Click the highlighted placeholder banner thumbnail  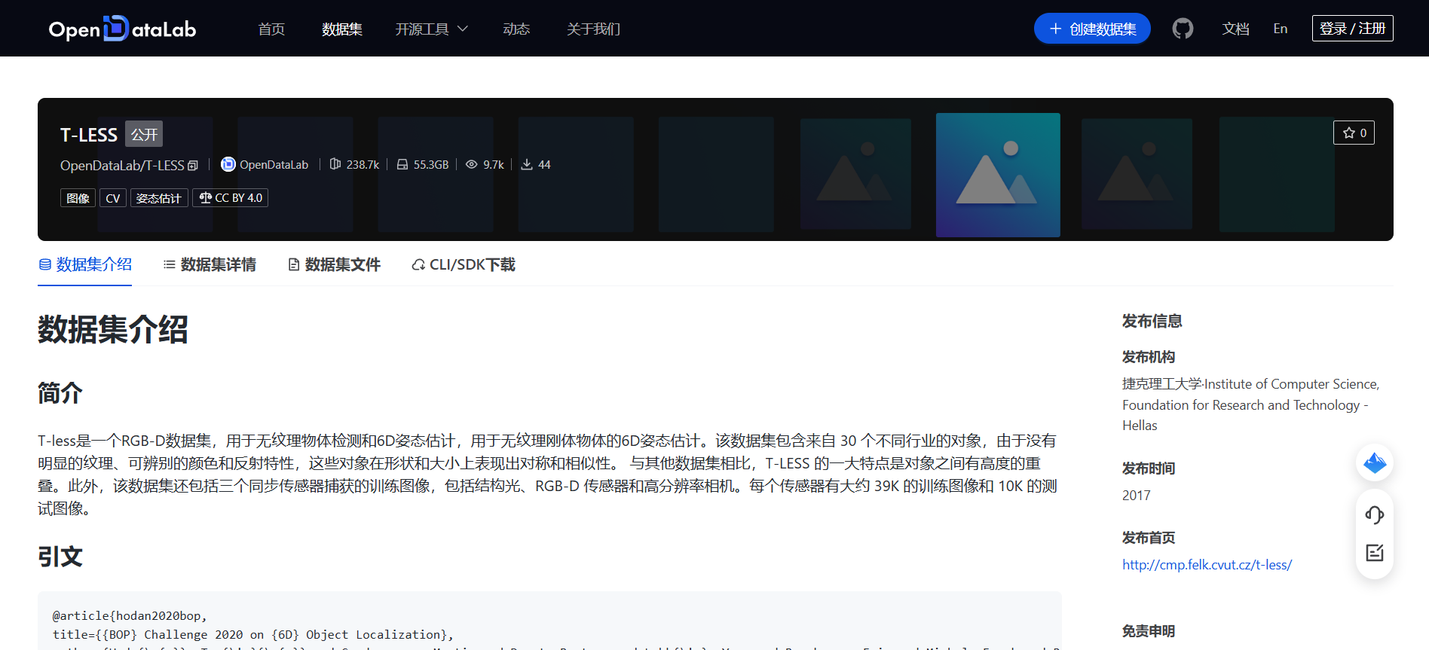pos(998,175)
